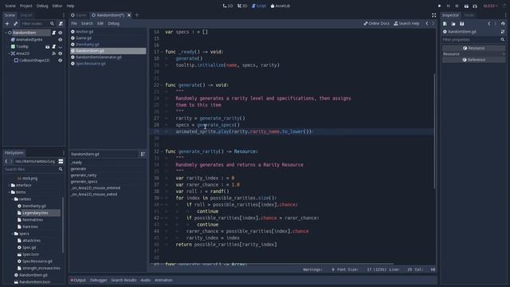Image resolution: width=510 pixels, height=287 pixels.
Task: Toggle visibility of RandomItem node
Action: coord(61,33)
